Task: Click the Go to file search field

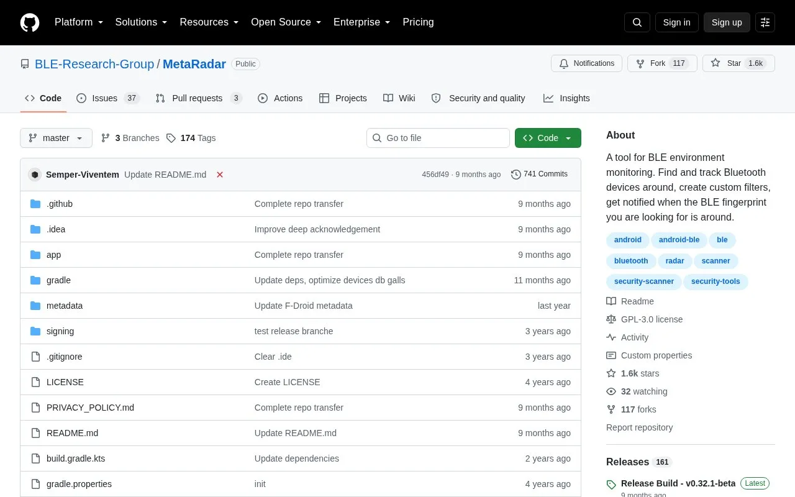Action: pos(438,138)
